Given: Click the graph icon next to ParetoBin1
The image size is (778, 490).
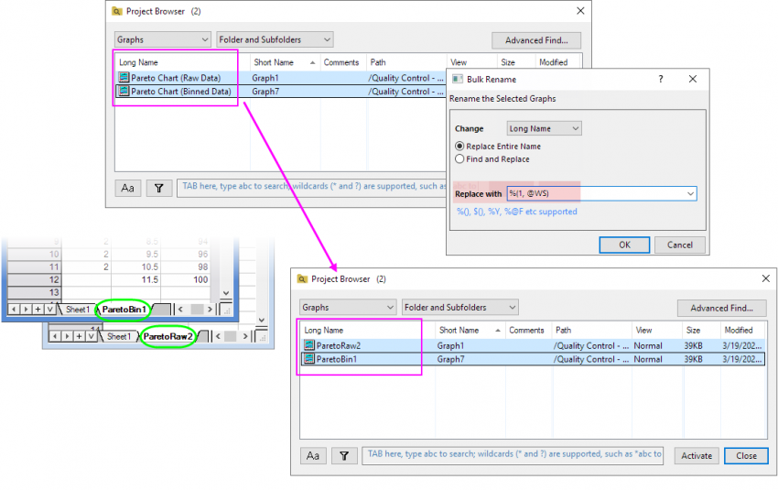Looking at the screenshot, I should click(x=308, y=359).
